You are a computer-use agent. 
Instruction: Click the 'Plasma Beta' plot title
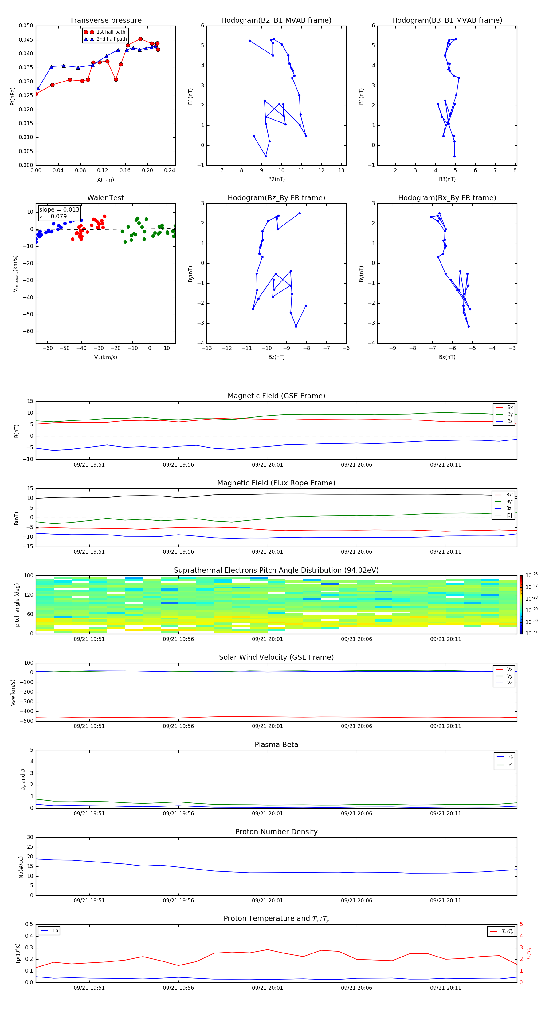276,745
